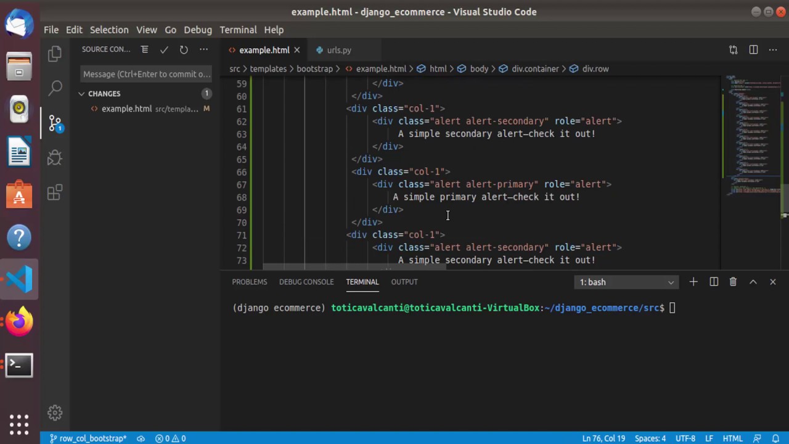
Task: Open LibreOffice Writer from the dock
Action: (19, 151)
